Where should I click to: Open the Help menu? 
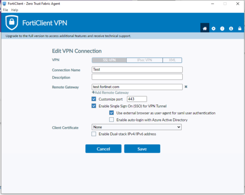15,10
